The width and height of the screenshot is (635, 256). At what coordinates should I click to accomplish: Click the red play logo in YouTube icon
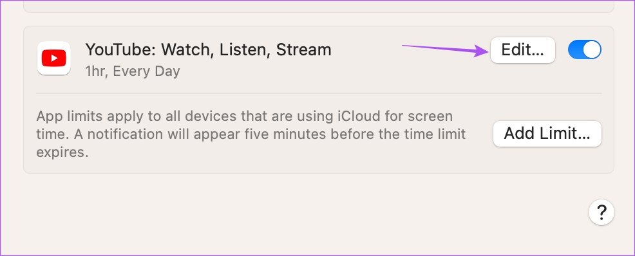(54, 59)
